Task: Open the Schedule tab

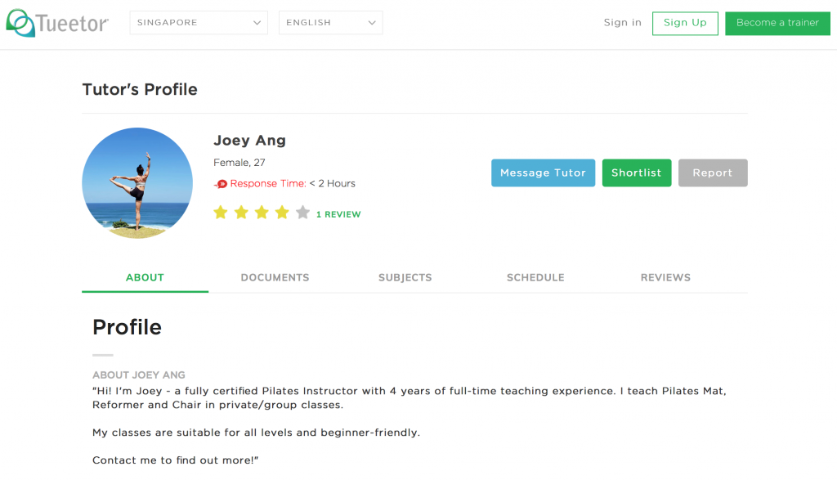Action: pos(535,278)
